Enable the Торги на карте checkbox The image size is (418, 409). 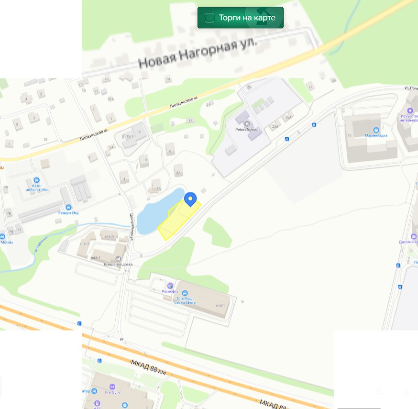(x=209, y=18)
